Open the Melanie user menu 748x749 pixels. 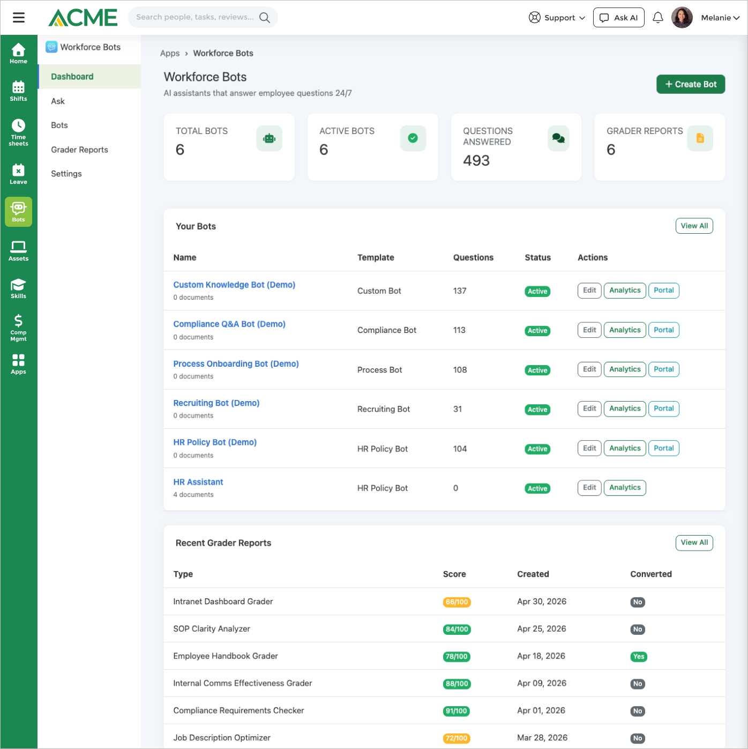pos(720,18)
